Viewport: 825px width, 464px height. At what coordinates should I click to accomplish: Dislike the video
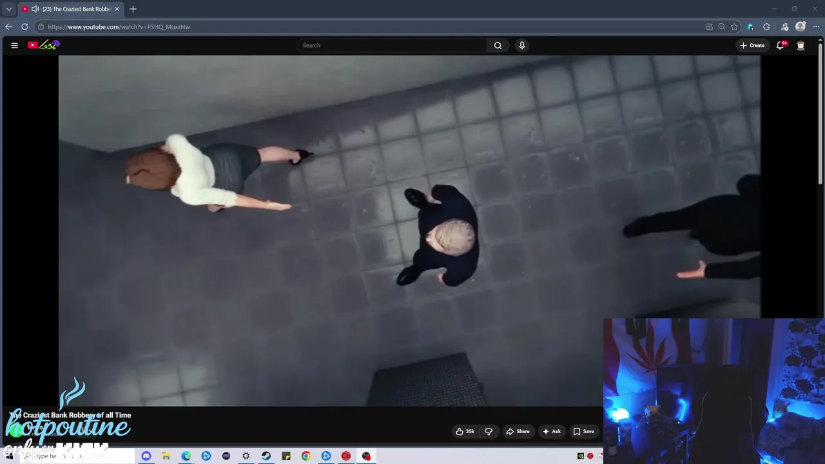(x=489, y=431)
